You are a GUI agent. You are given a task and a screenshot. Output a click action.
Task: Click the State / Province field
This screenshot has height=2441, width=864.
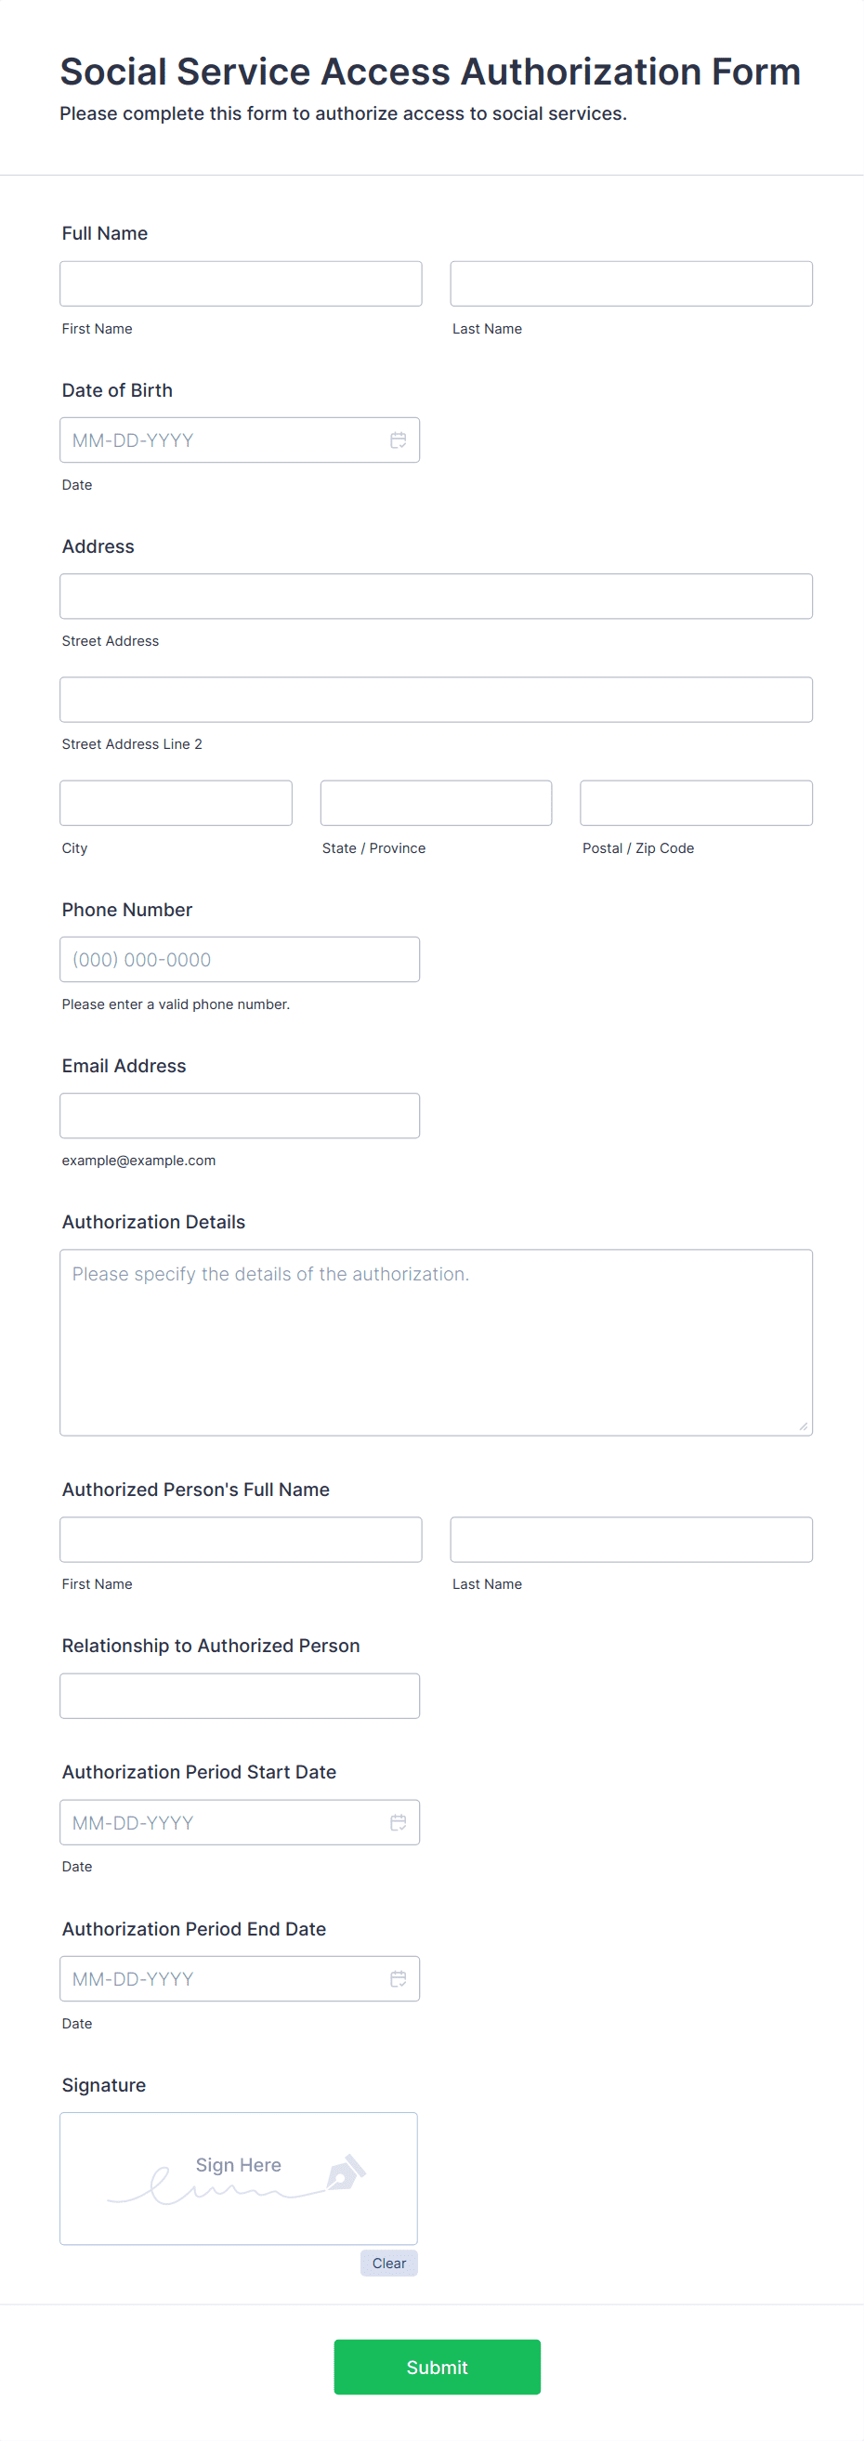pos(436,803)
